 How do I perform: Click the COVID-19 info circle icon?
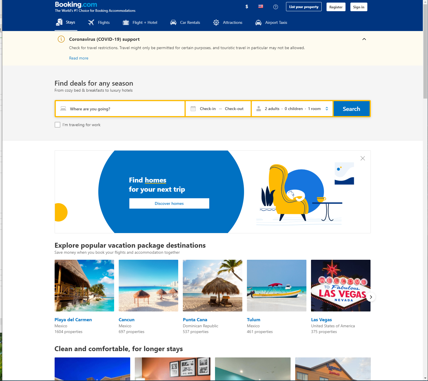point(61,39)
